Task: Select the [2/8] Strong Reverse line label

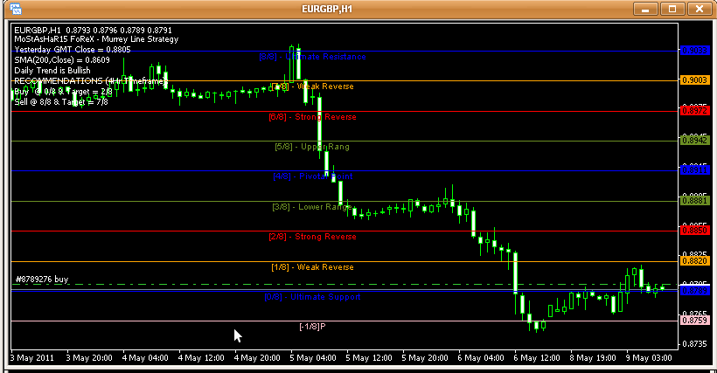Action: point(312,237)
